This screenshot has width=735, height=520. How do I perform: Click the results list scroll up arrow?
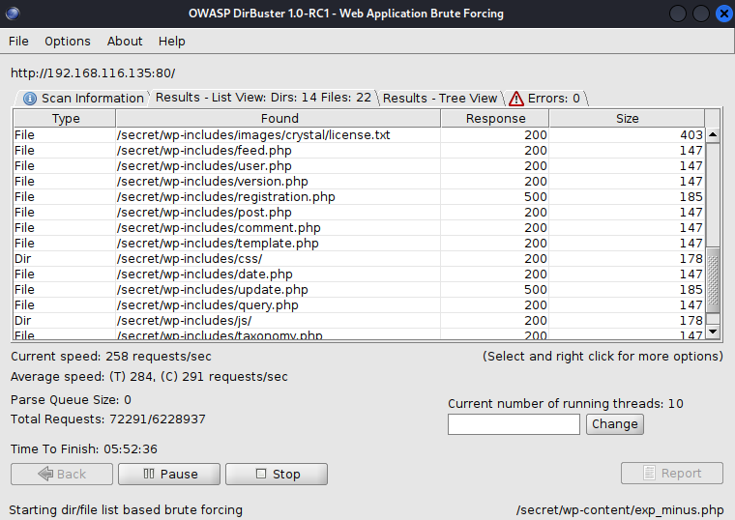click(713, 135)
